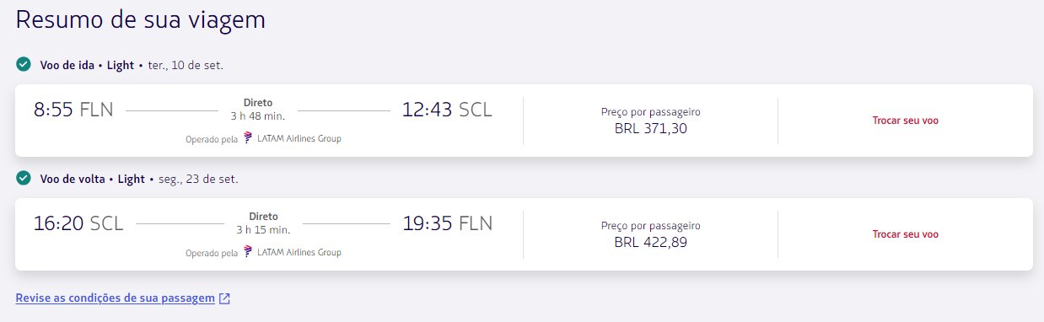Click the Resumo de sua viagem heading
1044x322 pixels.
[141, 20]
